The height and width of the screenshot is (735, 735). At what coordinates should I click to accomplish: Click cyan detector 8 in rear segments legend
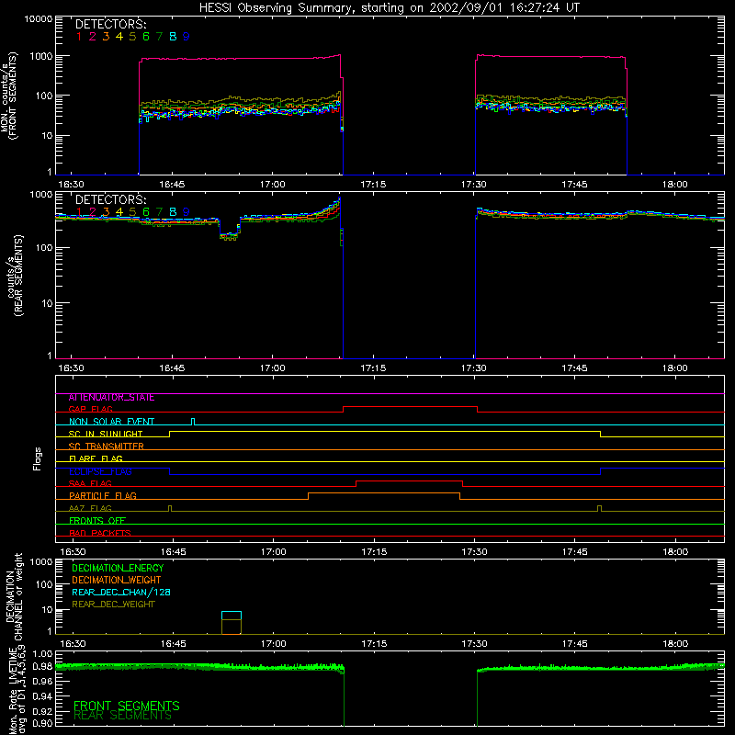pyautogui.click(x=173, y=212)
